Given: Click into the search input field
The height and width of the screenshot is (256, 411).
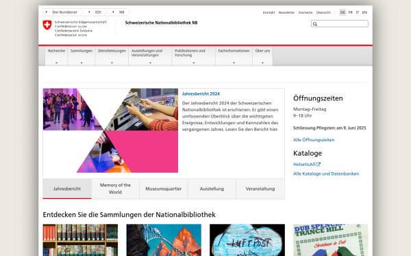Looking at the screenshot, I should (x=340, y=24).
